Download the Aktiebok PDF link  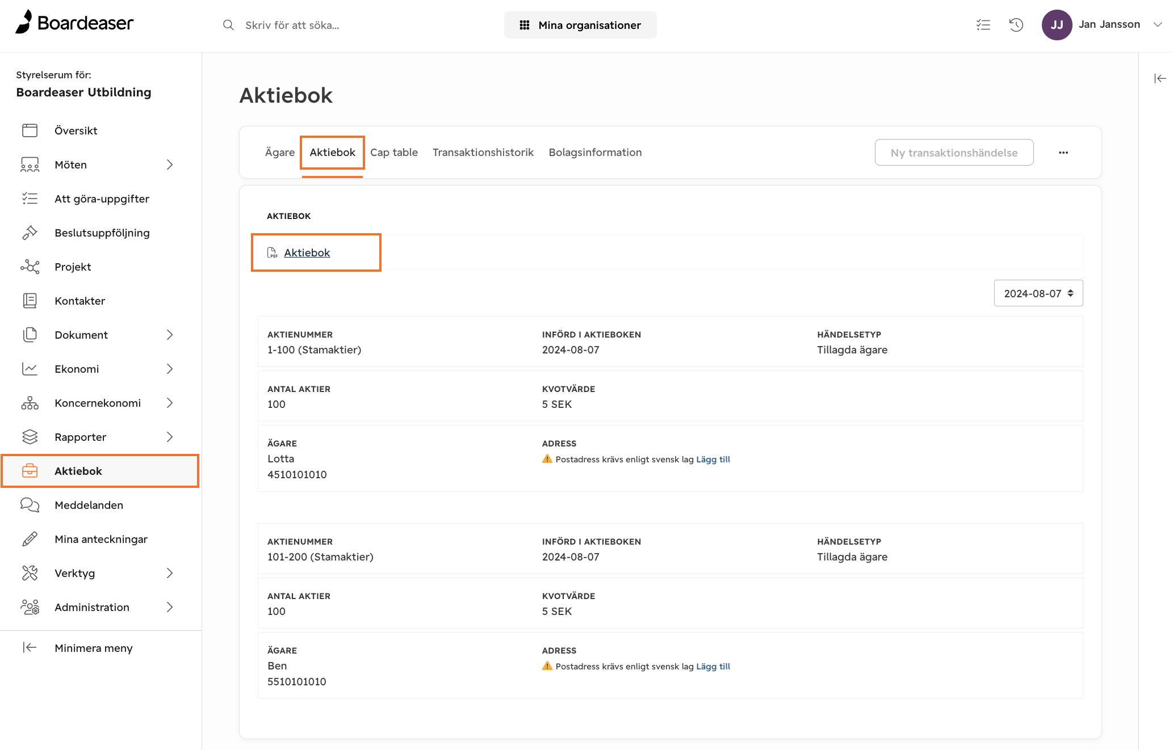[x=307, y=252]
